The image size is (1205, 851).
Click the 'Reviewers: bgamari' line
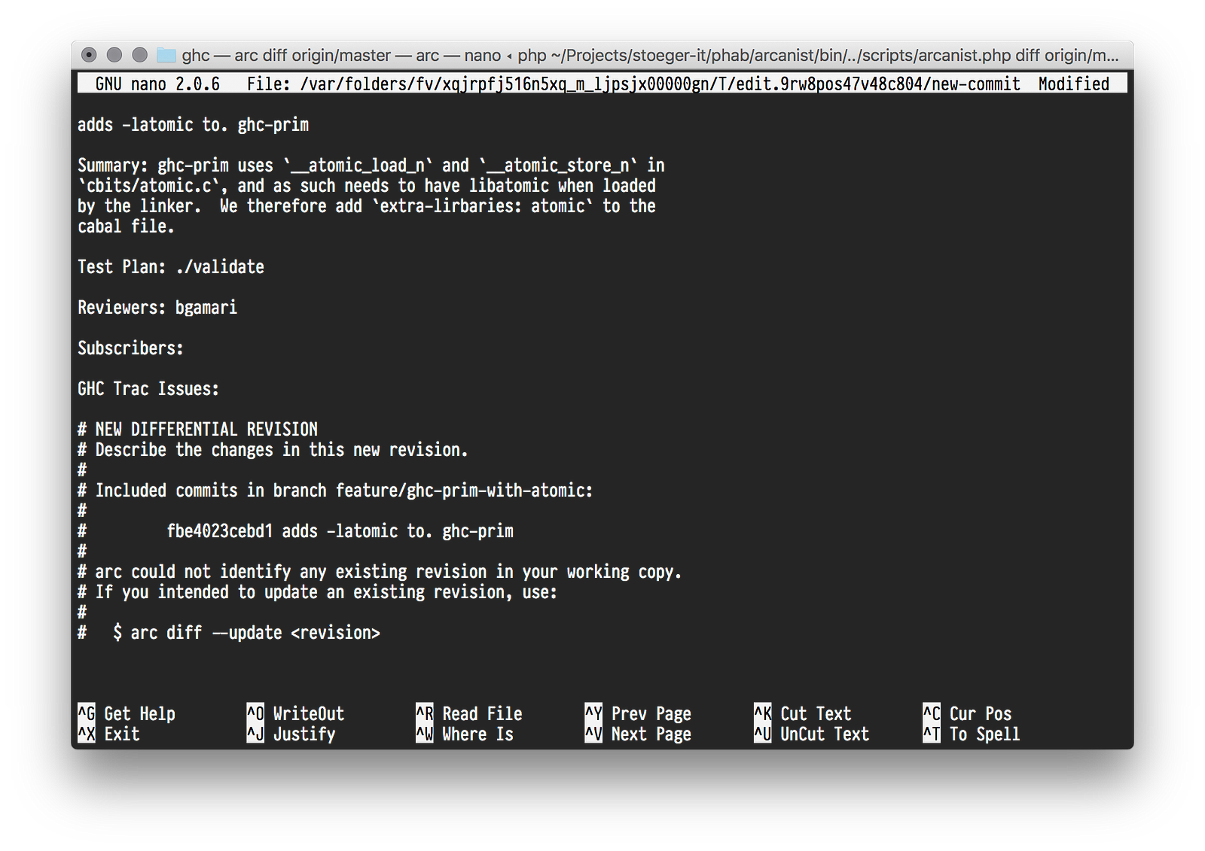pyautogui.click(x=157, y=308)
